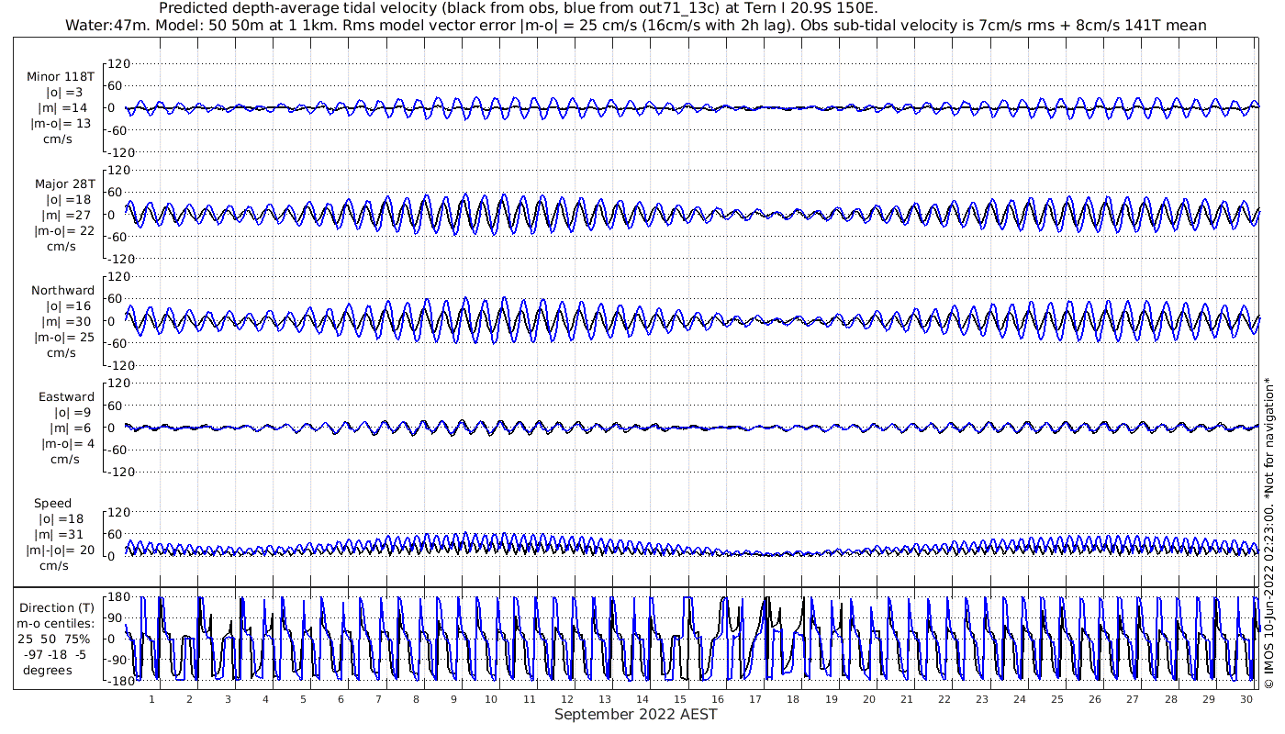Click the 'Speed' panel label
Screen dimensions: 1285x734
(52, 504)
